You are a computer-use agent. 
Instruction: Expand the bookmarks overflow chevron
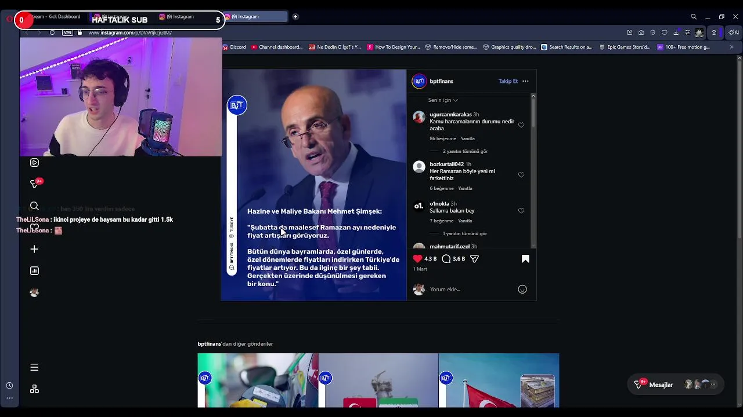click(731, 47)
